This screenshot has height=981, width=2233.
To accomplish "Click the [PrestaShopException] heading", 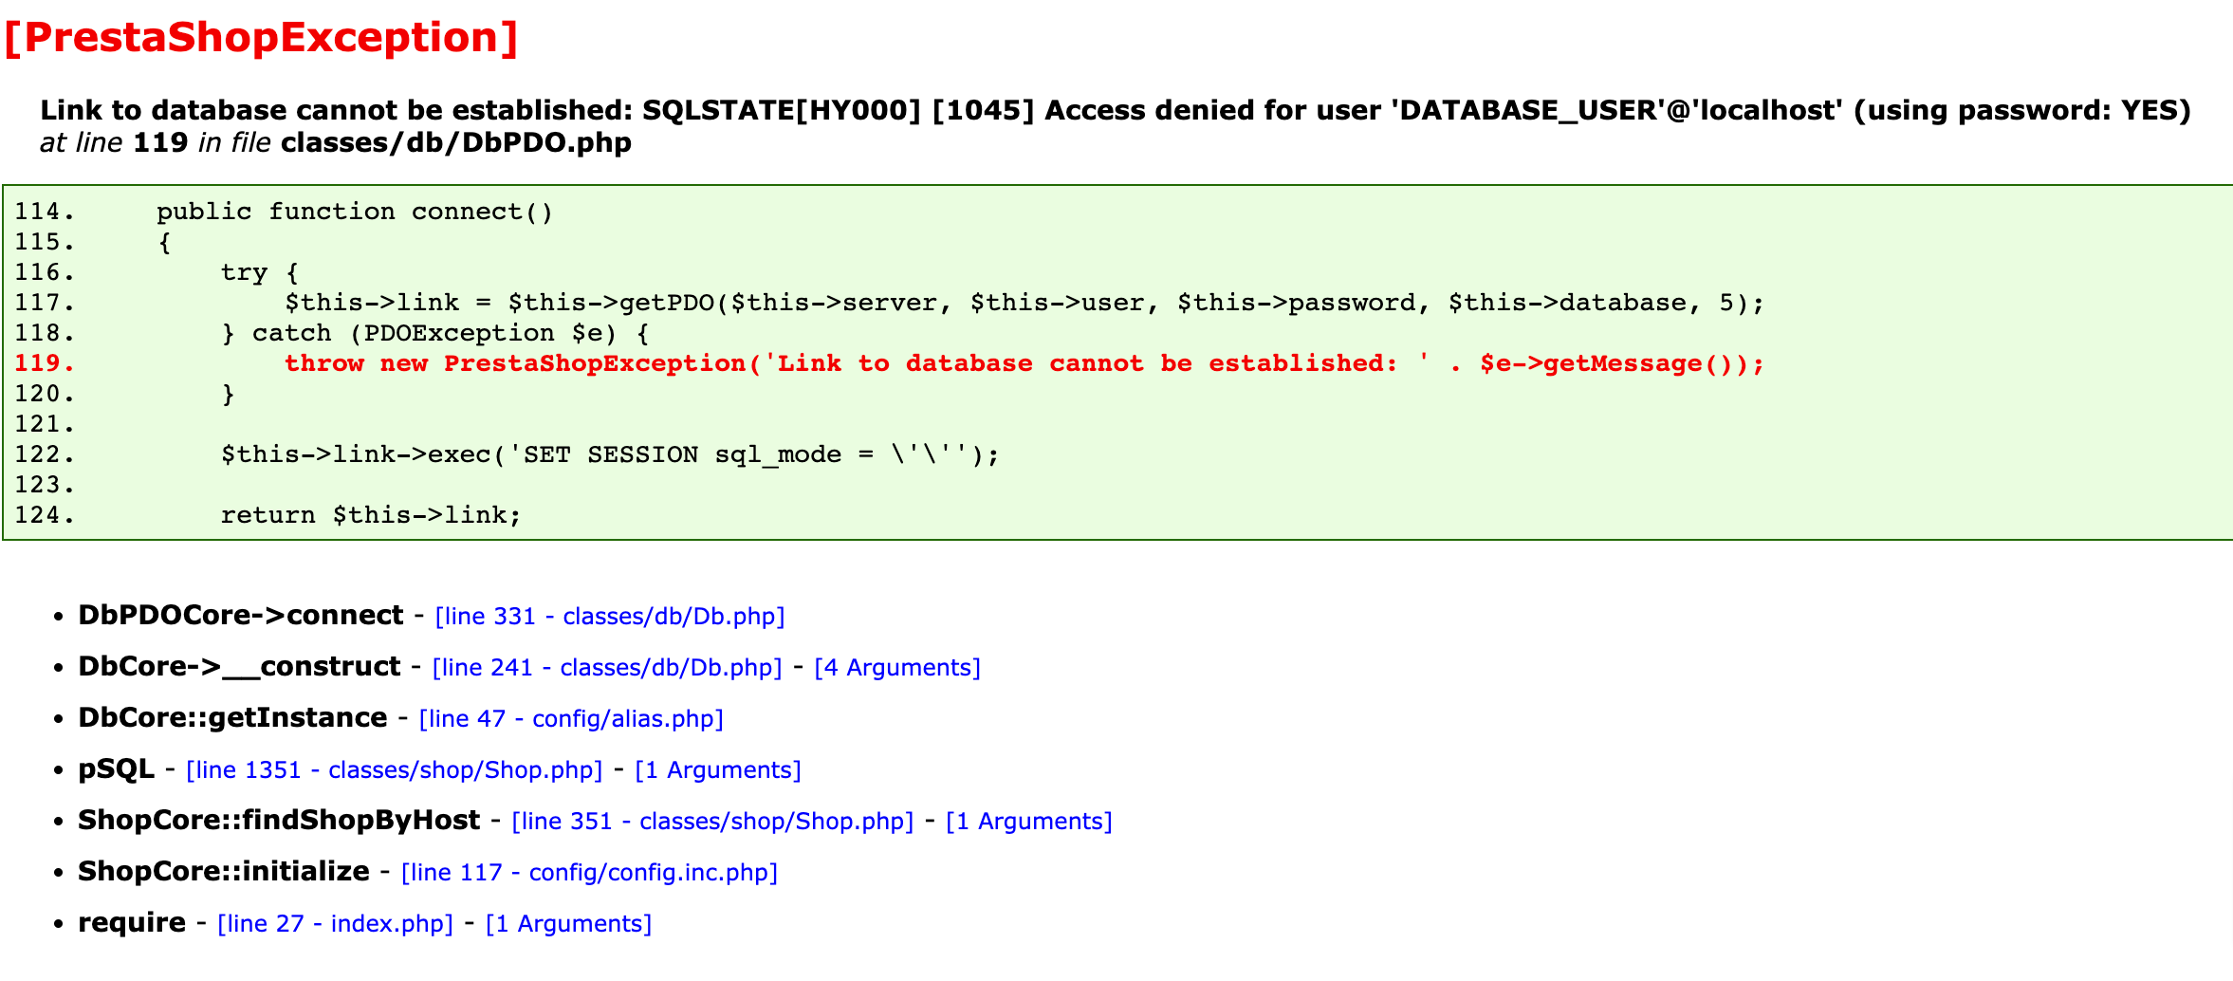I will click(262, 38).
